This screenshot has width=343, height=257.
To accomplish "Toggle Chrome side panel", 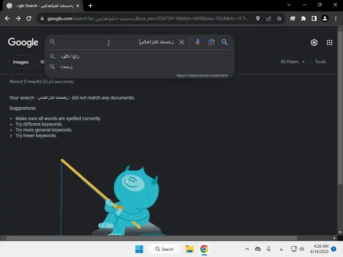I will [x=314, y=19].
